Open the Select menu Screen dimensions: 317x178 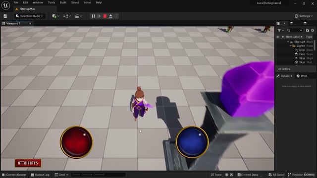[x=75, y=2]
